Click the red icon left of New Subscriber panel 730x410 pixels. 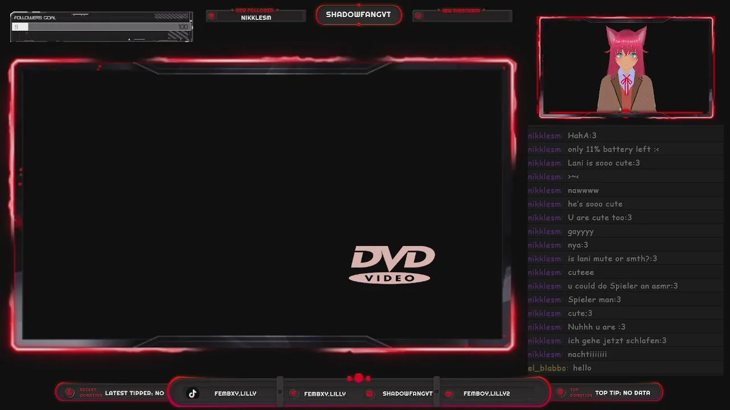tap(418, 16)
